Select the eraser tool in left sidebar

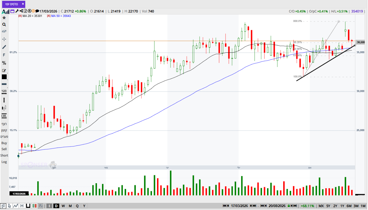4,31
